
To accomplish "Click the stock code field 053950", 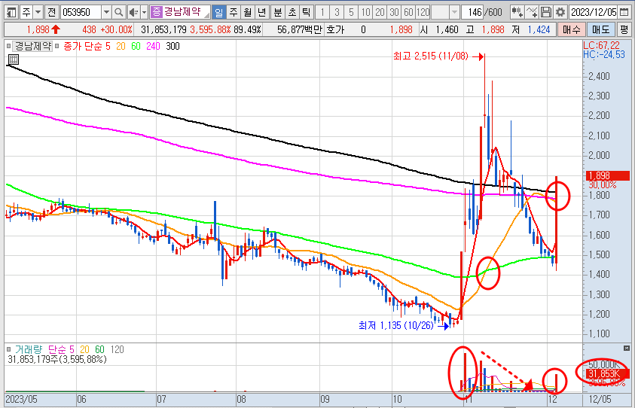I will click(81, 12).
